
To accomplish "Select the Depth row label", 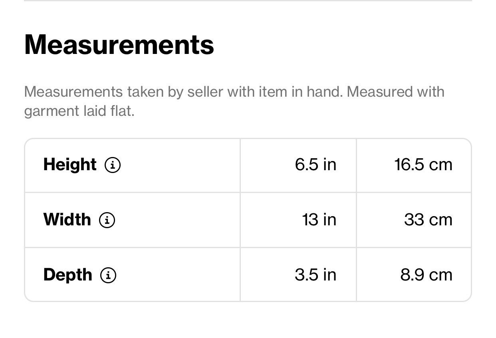I will point(67,275).
